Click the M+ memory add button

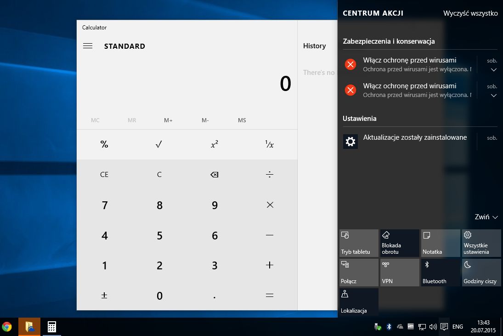[168, 120]
